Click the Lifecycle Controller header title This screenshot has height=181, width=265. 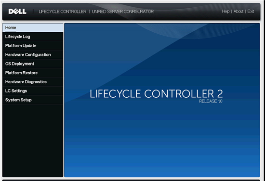point(63,12)
